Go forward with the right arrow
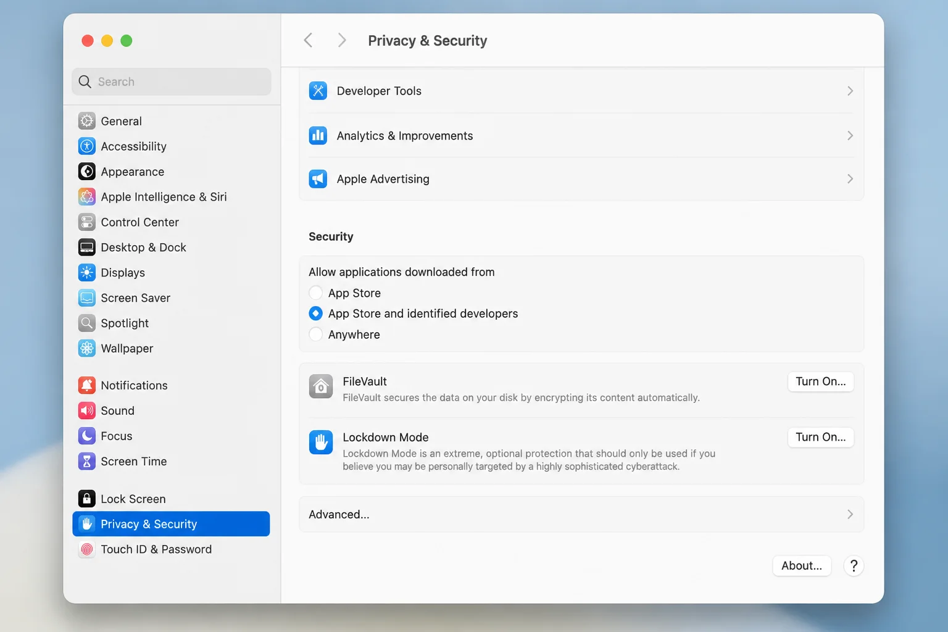Viewport: 948px width, 632px height. [342, 41]
